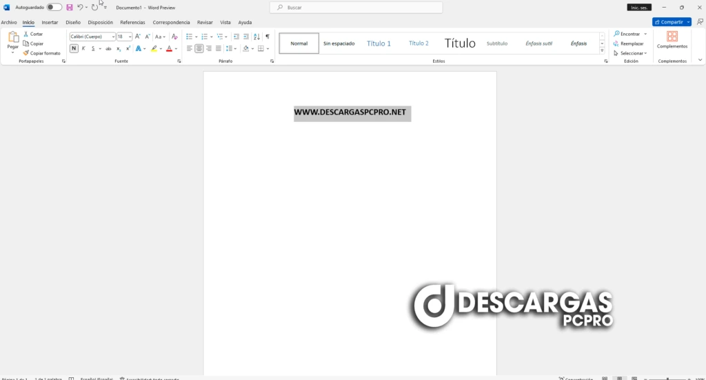This screenshot has width=706, height=380.
Task: Click the Save icon in title bar
Action: [69, 8]
